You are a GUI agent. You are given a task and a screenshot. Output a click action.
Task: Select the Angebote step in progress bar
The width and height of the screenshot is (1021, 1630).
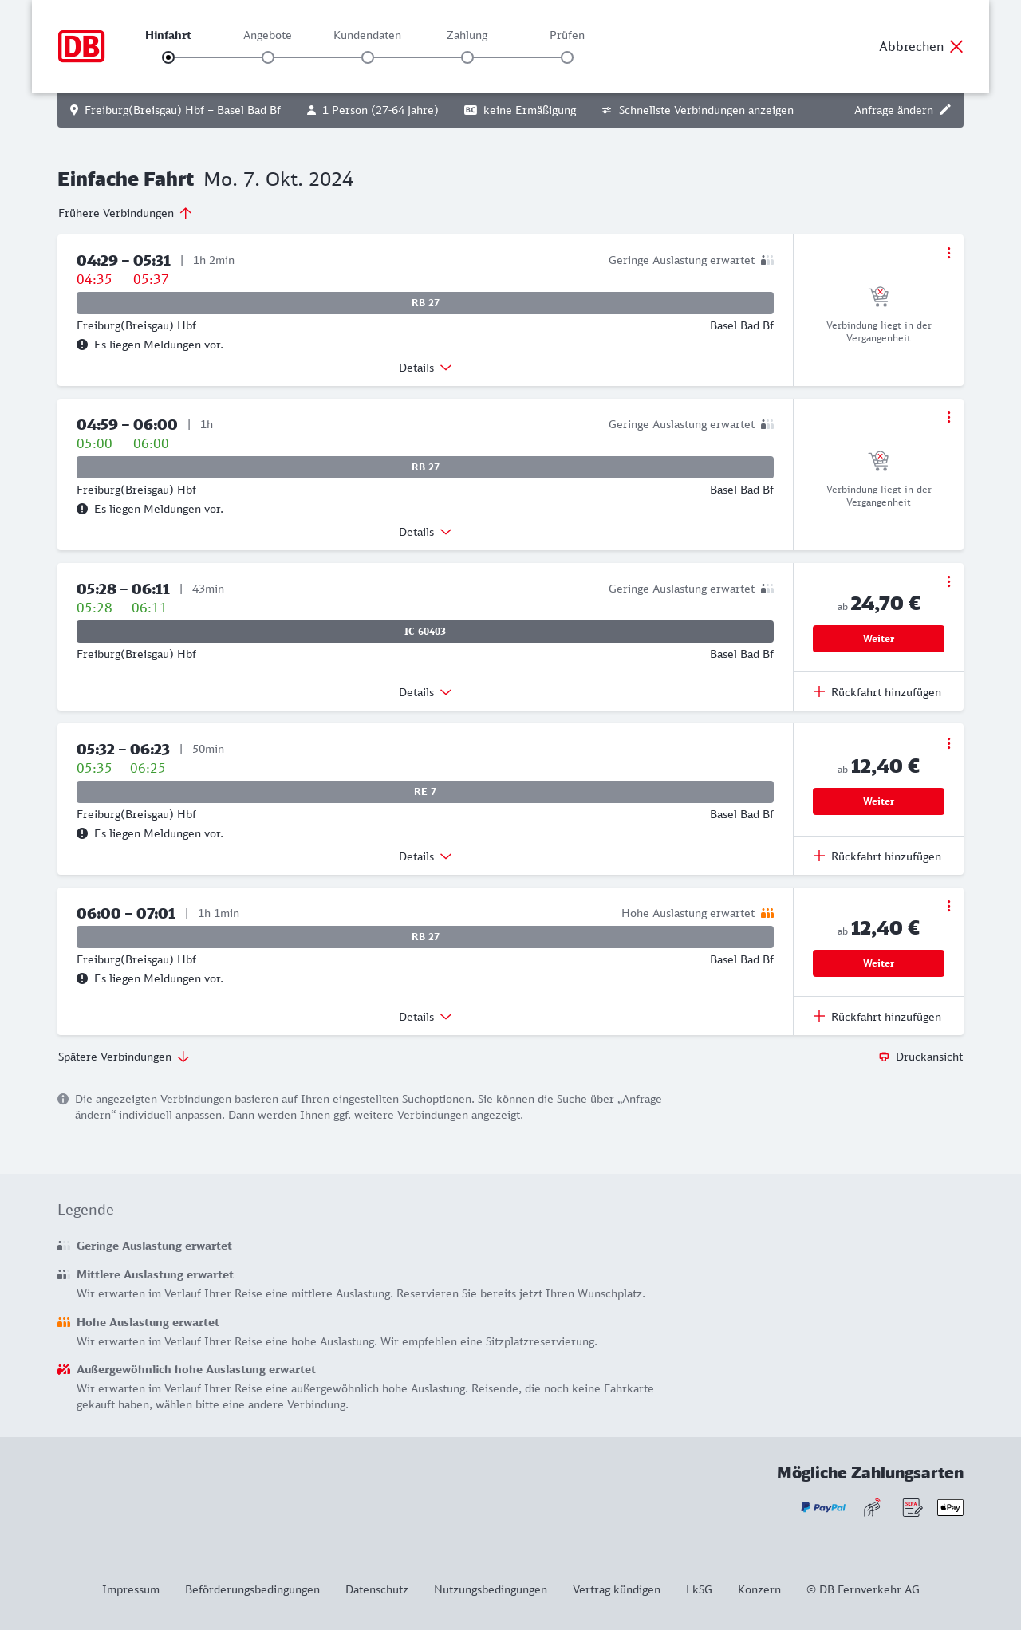coord(268,57)
